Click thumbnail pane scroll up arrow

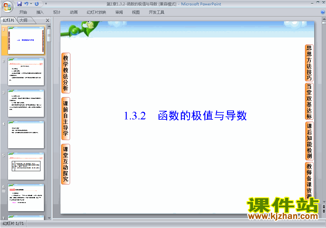click(49, 26)
